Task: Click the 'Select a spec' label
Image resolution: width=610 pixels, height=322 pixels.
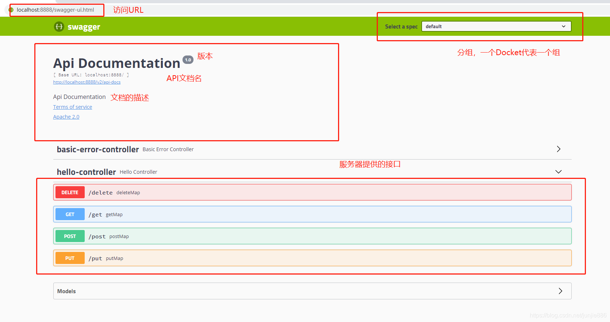Action: pos(401,27)
